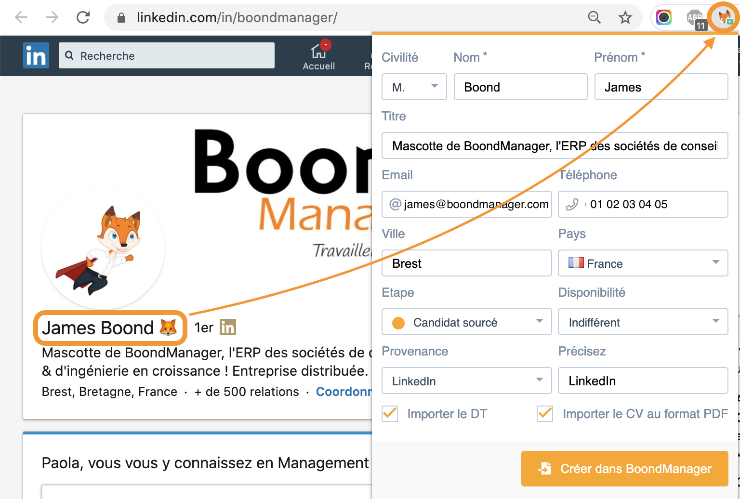Click the URL linkedin.com/in/boondmanager/

[237, 18]
